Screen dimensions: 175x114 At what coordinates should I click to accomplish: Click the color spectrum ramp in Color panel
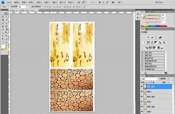pyautogui.click(x=154, y=26)
